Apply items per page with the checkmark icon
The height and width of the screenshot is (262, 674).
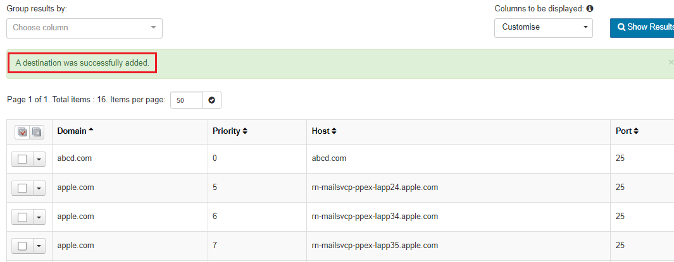pyautogui.click(x=212, y=100)
